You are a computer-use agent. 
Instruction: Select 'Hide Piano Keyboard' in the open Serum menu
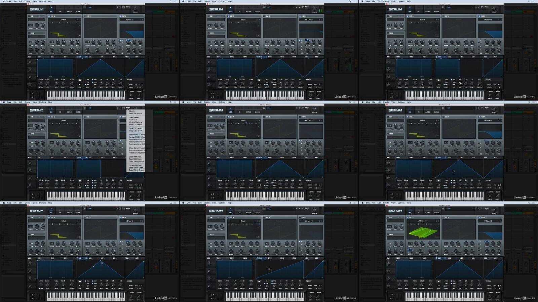coord(137,153)
